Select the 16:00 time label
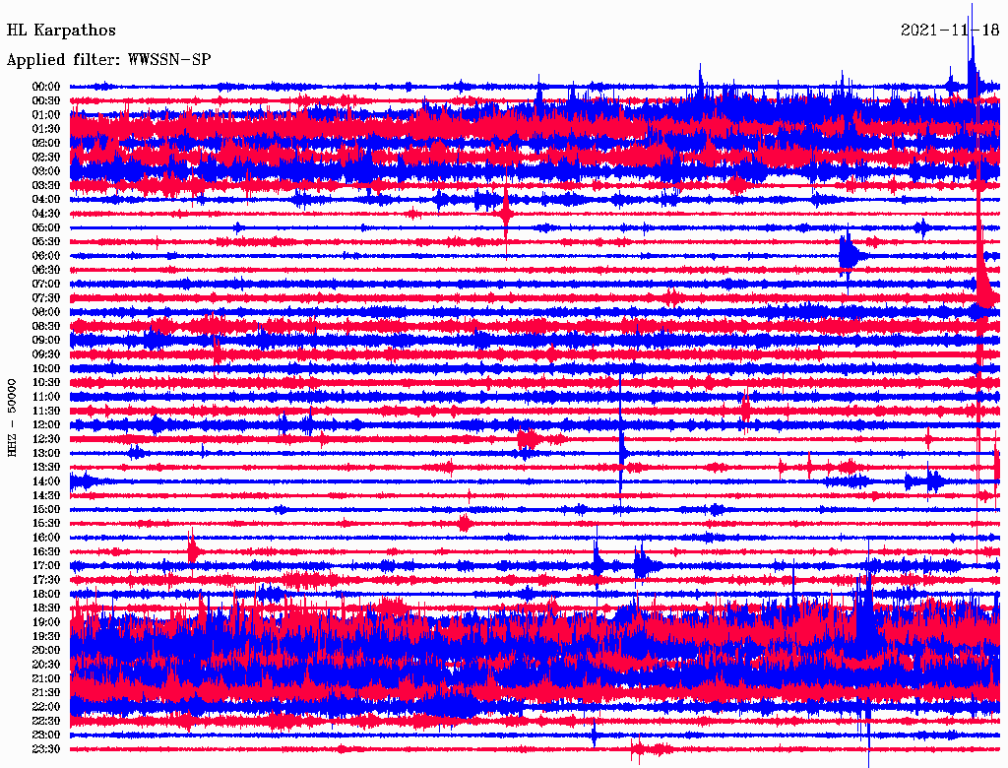This screenshot has width=1008, height=768. click(x=46, y=538)
